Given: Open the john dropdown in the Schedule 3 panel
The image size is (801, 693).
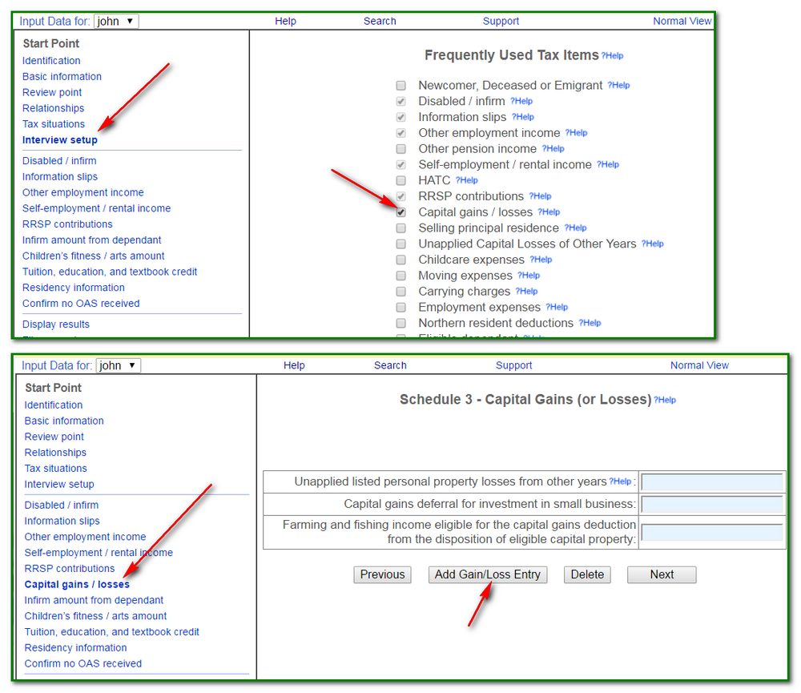Looking at the screenshot, I should click(118, 365).
